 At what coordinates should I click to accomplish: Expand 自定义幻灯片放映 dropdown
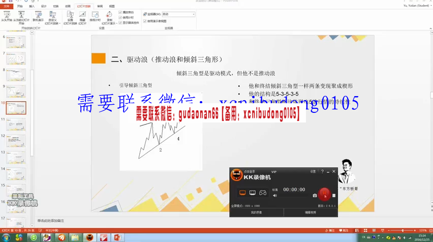click(52, 20)
